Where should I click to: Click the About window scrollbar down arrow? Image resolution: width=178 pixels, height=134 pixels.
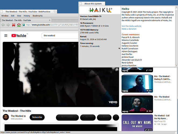pos(177,66)
